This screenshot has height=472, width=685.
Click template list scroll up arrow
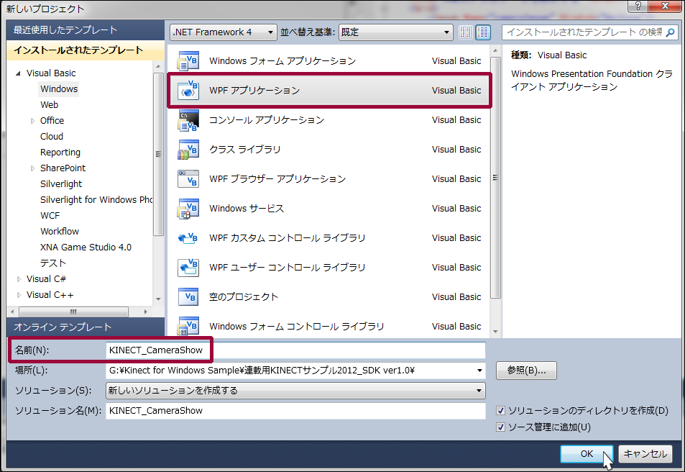tap(495, 50)
